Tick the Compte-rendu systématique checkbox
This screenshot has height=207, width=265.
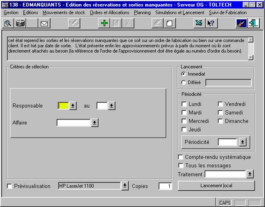pos(181,157)
